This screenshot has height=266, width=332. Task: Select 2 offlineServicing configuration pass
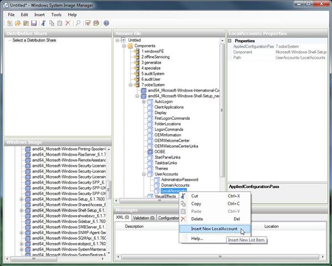point(155,57)
